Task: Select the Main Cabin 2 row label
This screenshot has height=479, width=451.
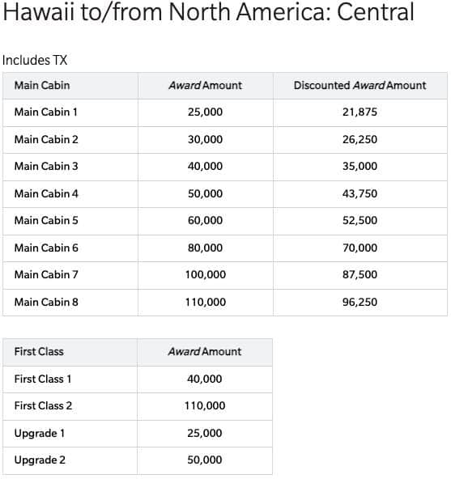Action: [x=46, y=140]
